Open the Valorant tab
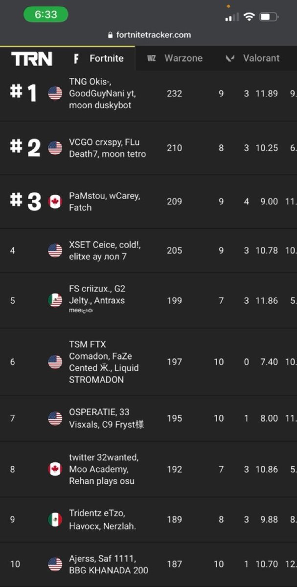The image size is (297, 587). point(261,58)
